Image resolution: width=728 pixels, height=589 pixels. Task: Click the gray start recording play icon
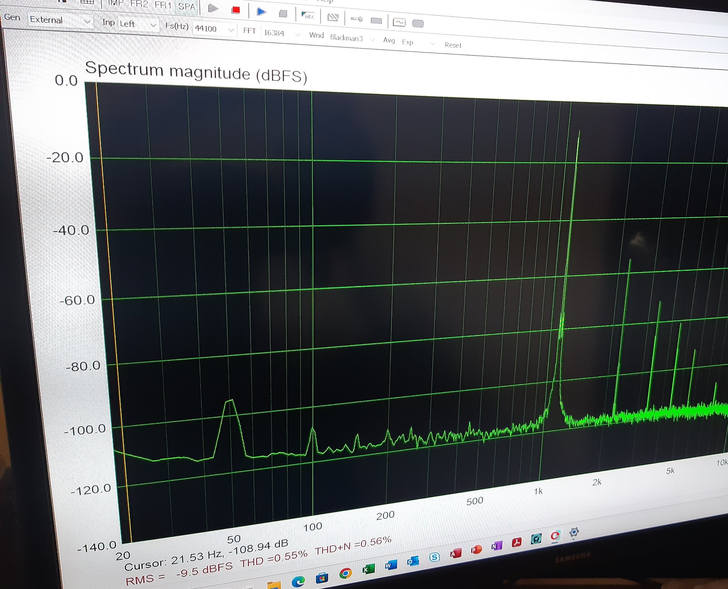pos(213,8)
